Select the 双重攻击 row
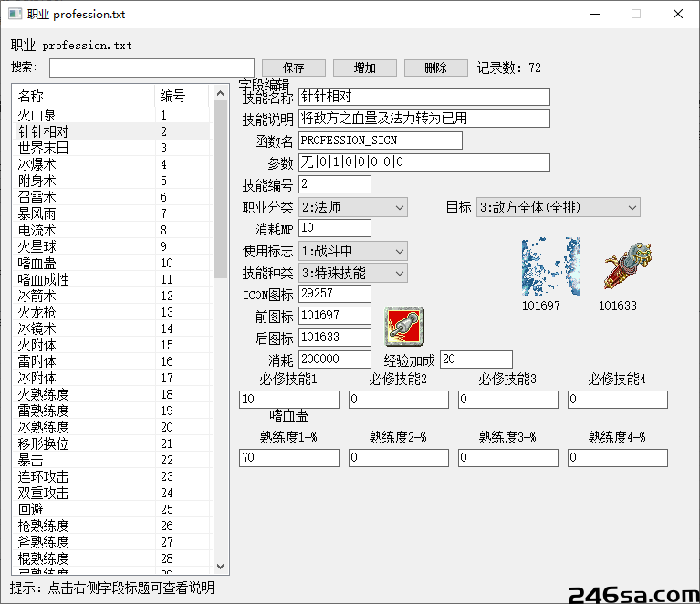 point(111,493)
